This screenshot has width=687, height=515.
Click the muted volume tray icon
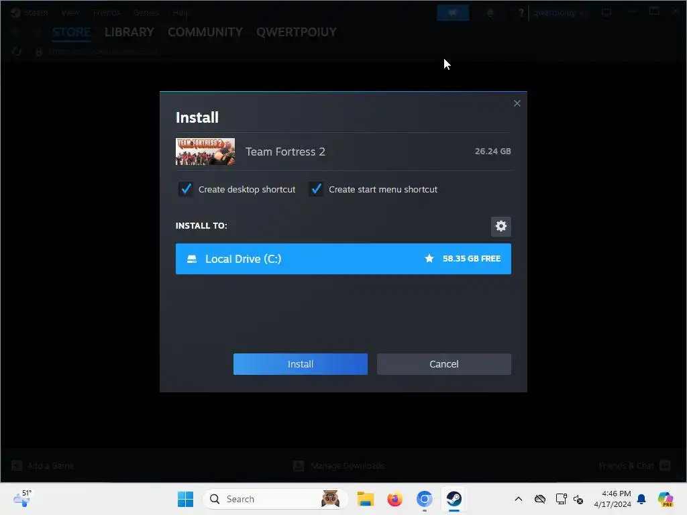pyautogui.click(x=578, y=499)
